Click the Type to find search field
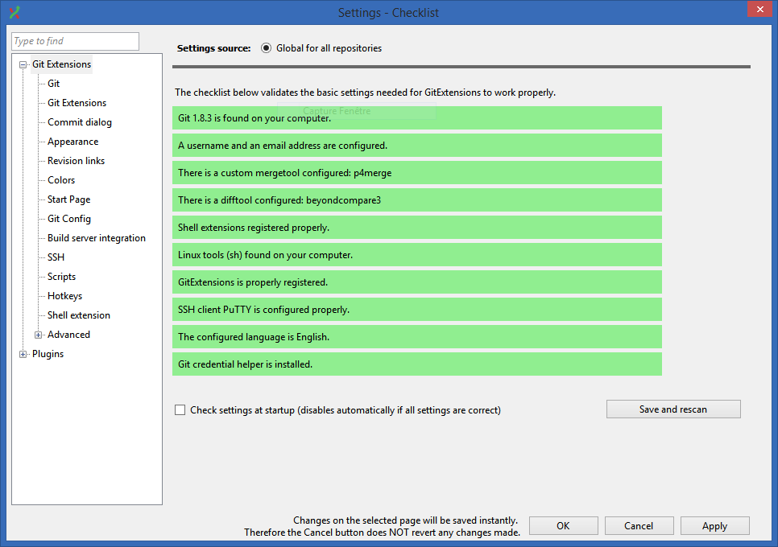Screen dimensions: 778x547 tap(76, 41)
